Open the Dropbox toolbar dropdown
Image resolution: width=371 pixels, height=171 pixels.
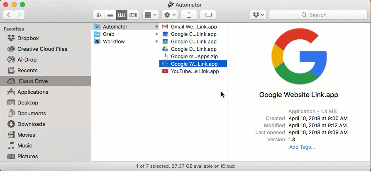[257, 15]
